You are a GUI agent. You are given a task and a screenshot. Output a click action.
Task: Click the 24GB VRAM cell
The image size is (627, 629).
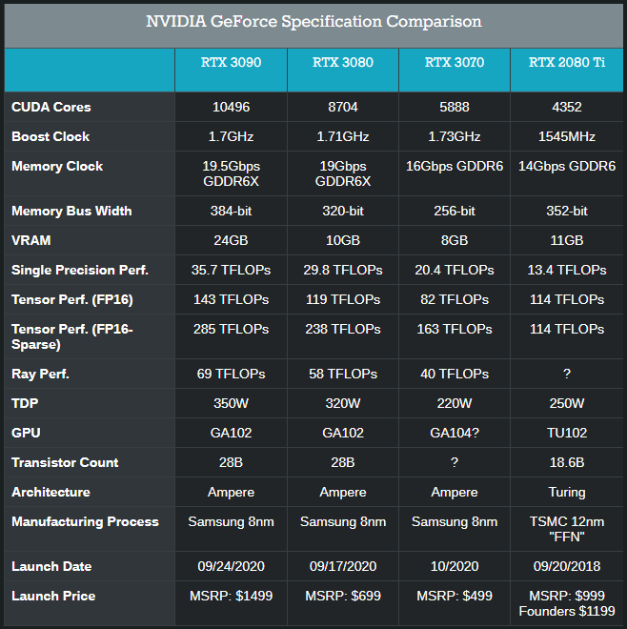[231, 241]
